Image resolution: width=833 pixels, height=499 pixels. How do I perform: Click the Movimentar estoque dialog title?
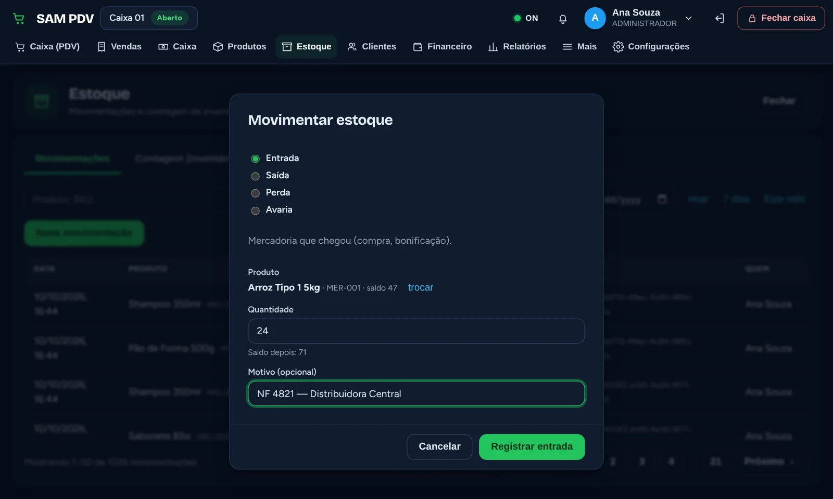pyautogui.click(x=320, y=120)
